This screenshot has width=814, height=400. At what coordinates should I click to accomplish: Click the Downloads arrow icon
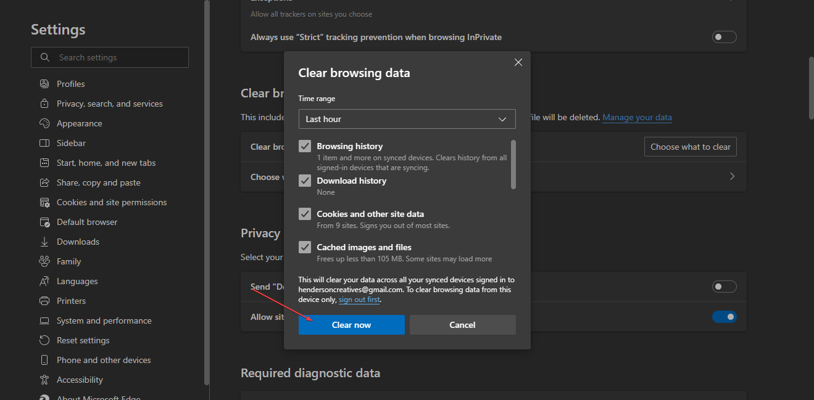pos(44,242)
